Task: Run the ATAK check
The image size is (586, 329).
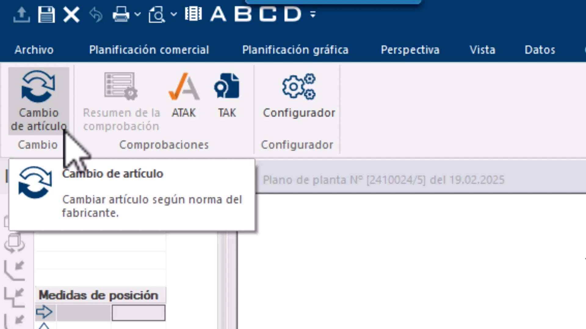Action: click(x=184, y=95)
